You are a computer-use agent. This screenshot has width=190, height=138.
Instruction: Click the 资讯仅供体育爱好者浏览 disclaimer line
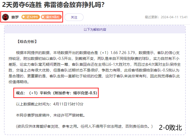pos(84,126)
